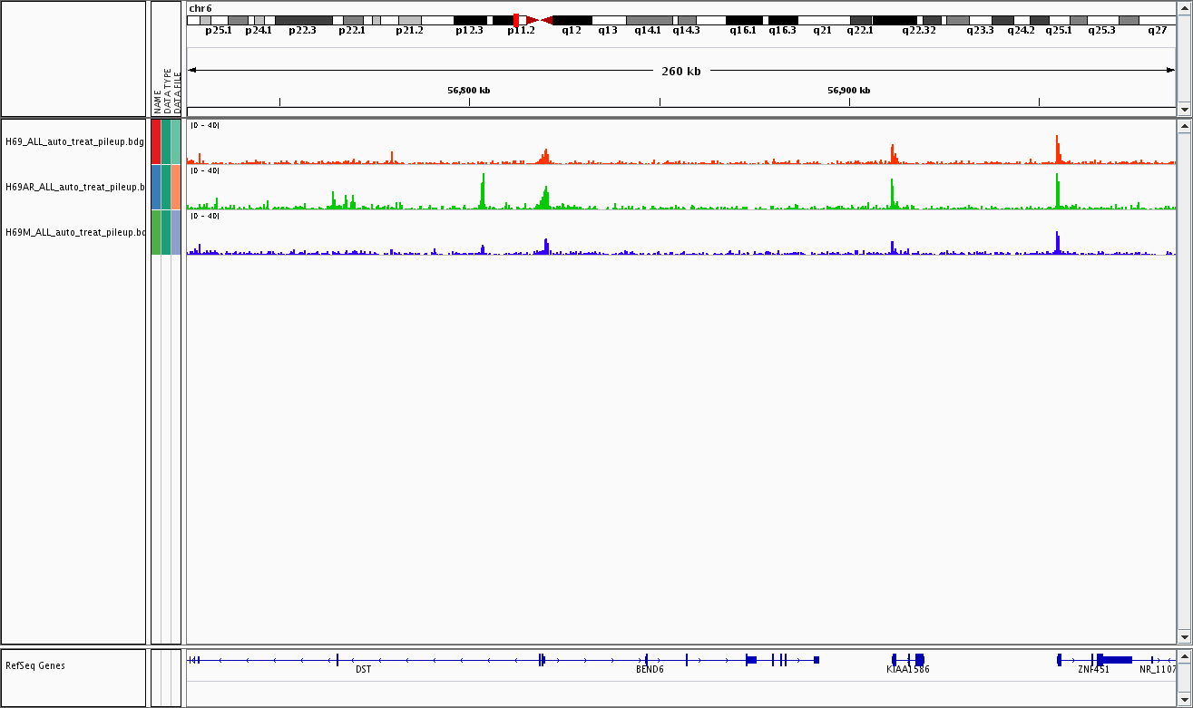Select the H69M_ALL_auto_treat_pileup track name
The image size is (1193, 708).
tap(74, 232)
